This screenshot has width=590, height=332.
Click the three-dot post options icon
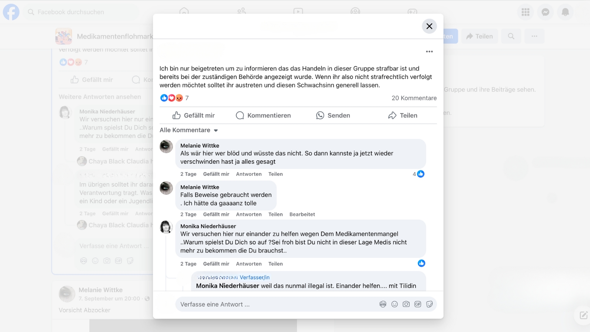pos(429,52)
